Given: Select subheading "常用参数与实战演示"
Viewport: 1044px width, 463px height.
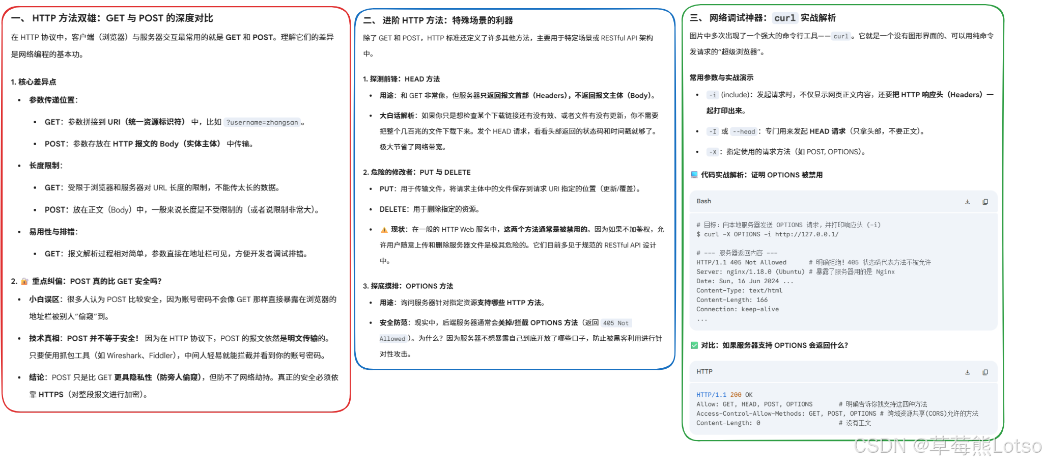Looking at the screenshot, I should (721, 78).
